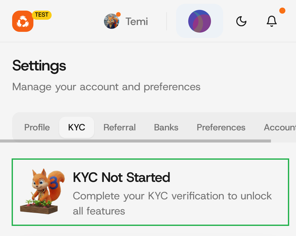Select the KYC tab

click(76, 127)
